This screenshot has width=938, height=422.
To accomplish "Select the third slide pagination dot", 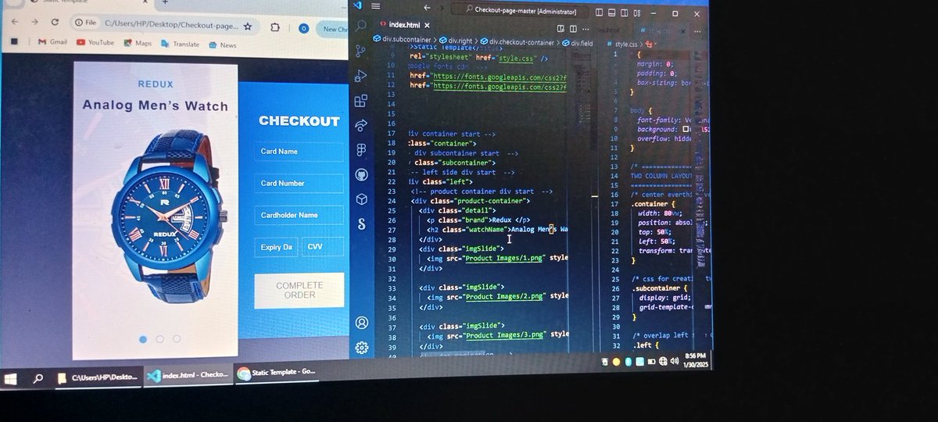I will [x=177, y=339].
